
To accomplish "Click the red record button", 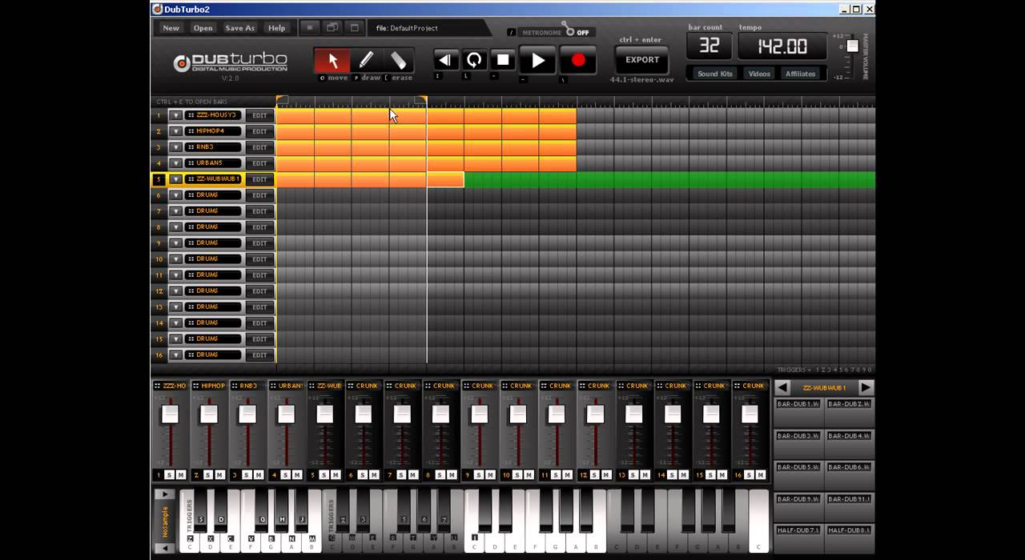I will click(x=578, y=60).
